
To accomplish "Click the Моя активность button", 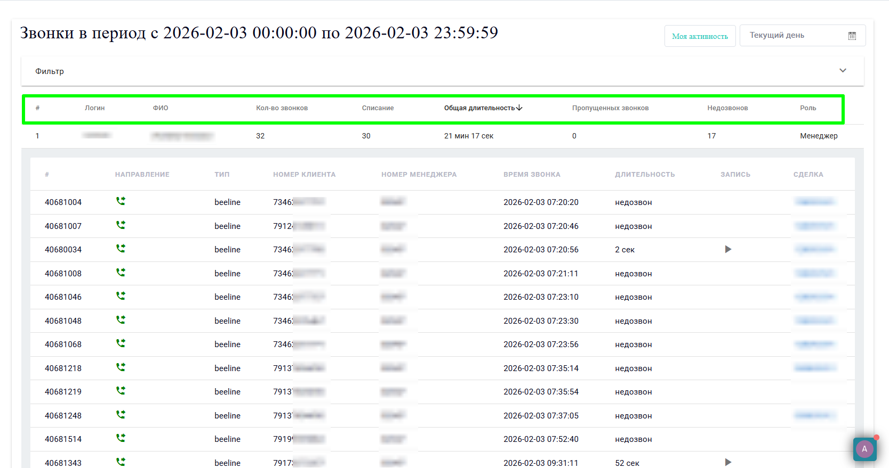I will tap(700, 36).
